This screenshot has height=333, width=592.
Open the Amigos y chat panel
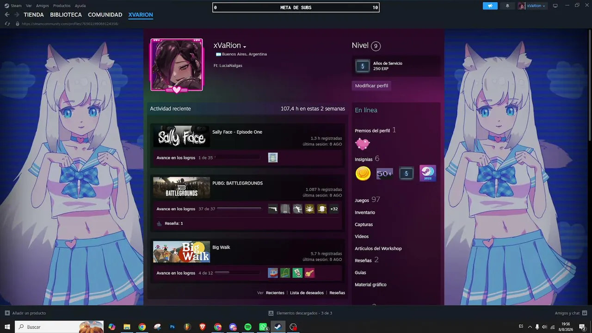click(571, 313)
